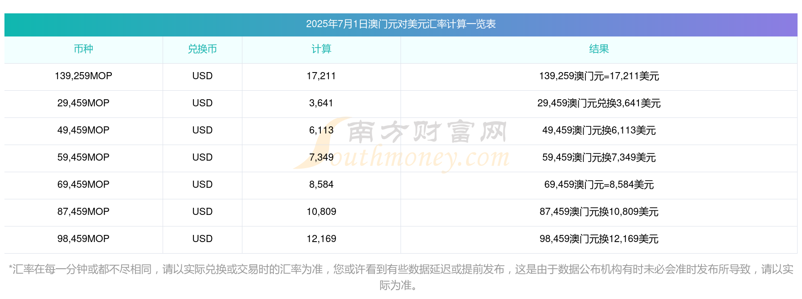Click the table title banner for July 1, 2025
Image resolution: width=802 pixels, height=299 pixels.
(x=401, y=24)
